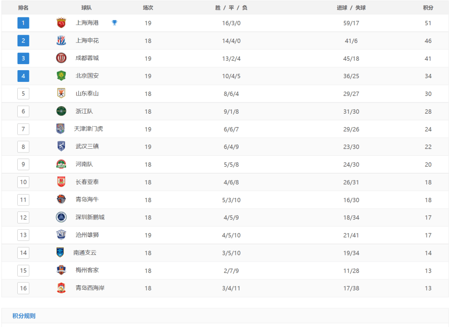Click the 深圳新鹏城 circular badge
This screenshot has height=327, width=449.
(x=61, y=217)
